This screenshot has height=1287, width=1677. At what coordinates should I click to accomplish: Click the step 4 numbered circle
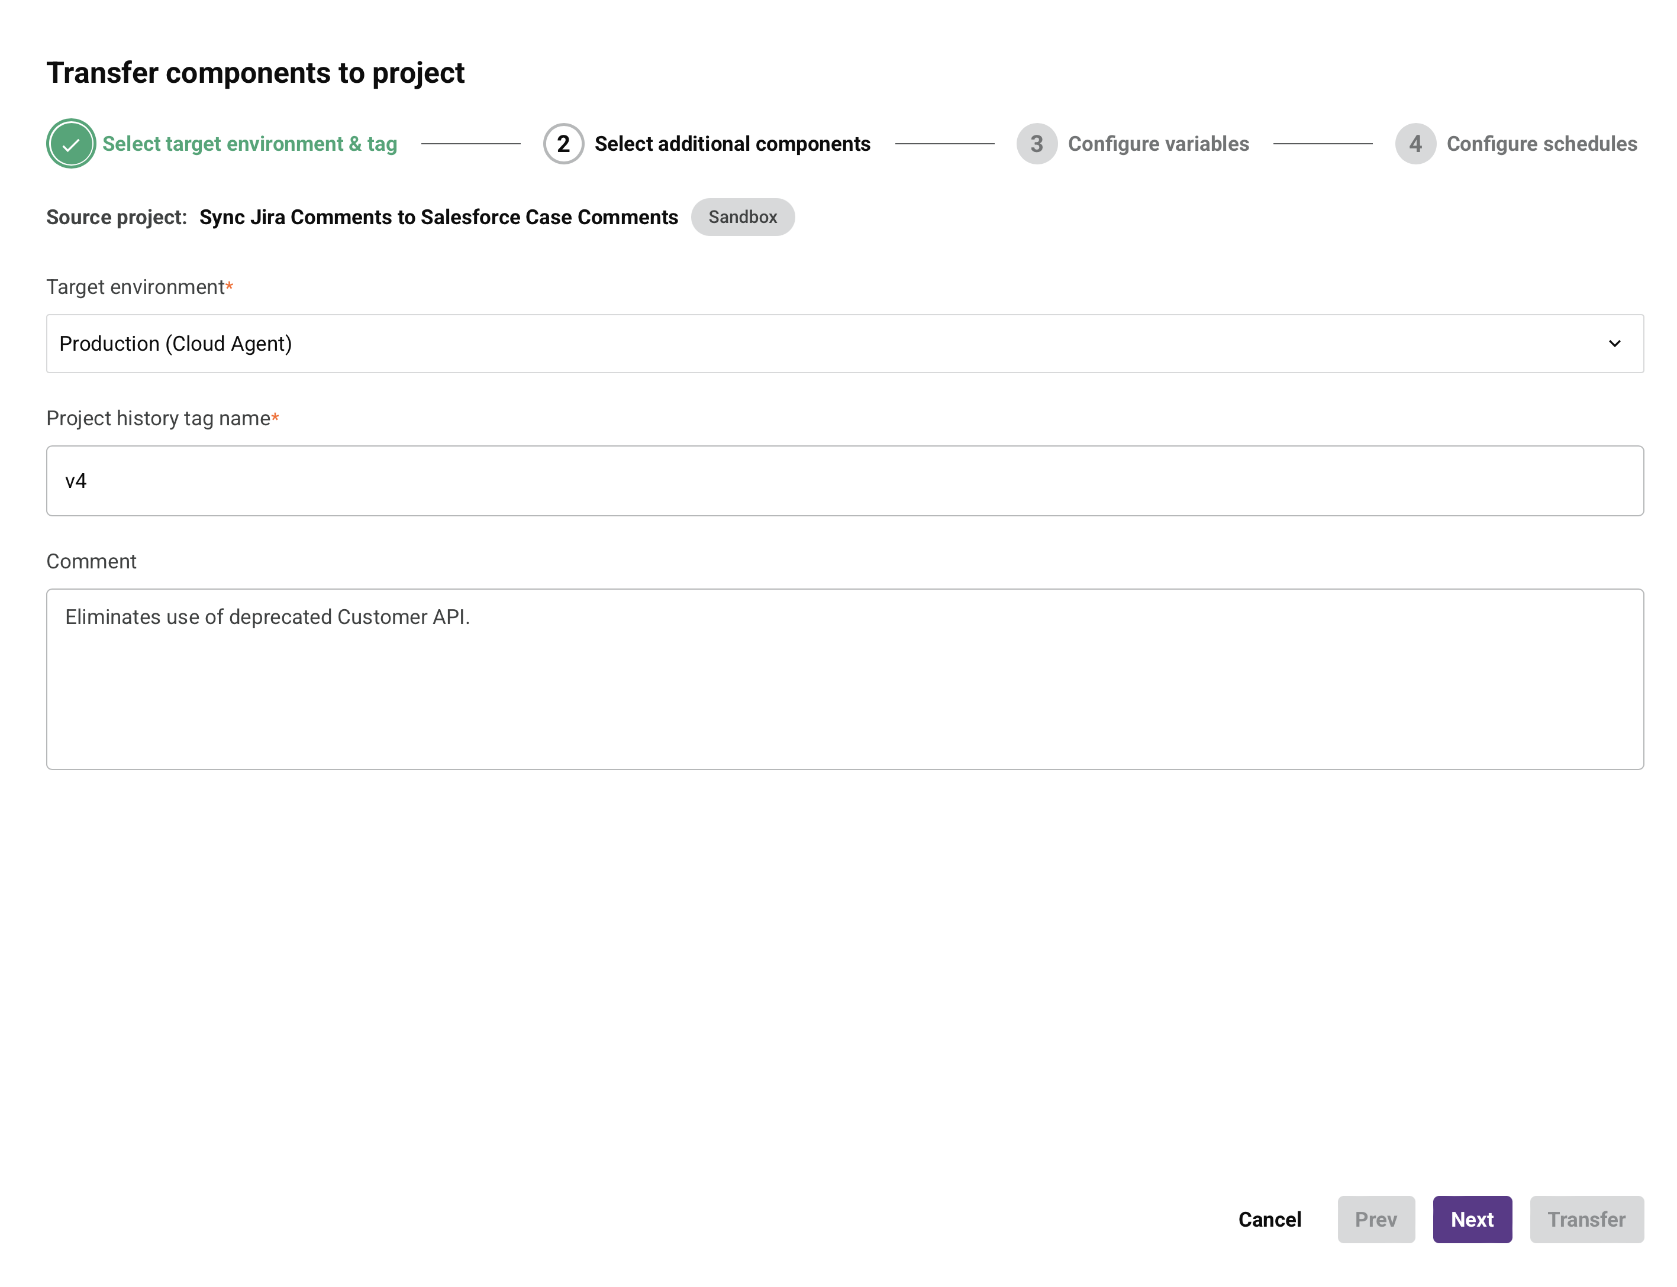point(1415,143)
